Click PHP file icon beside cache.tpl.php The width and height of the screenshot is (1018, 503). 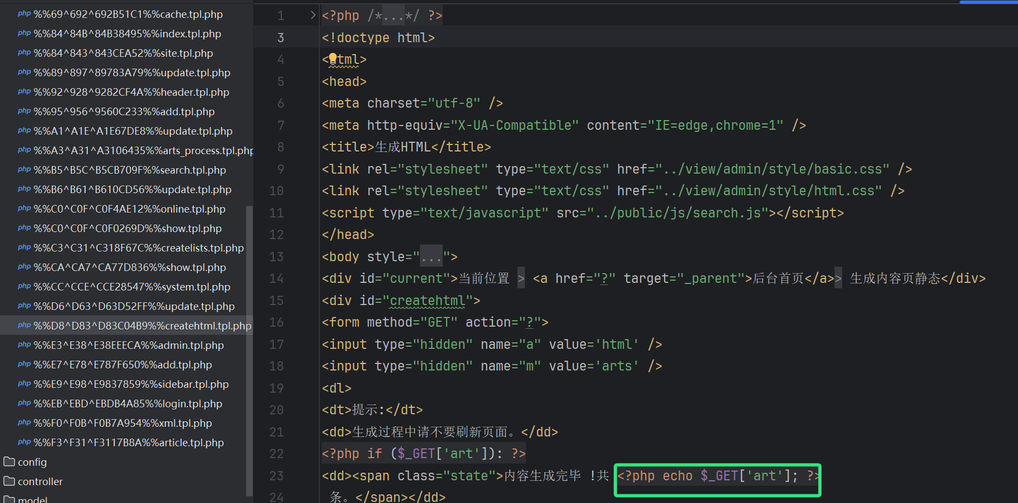tap(24, 14)
